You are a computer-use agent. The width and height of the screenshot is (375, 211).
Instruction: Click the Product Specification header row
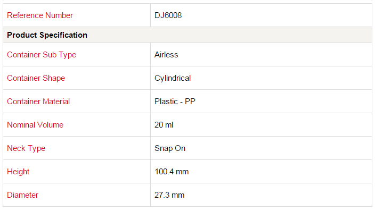(x=187, y=35)
